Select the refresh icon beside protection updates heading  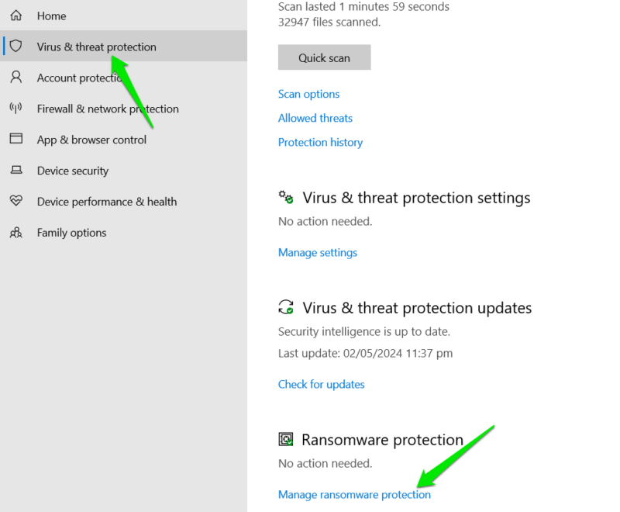click(286, 307)
